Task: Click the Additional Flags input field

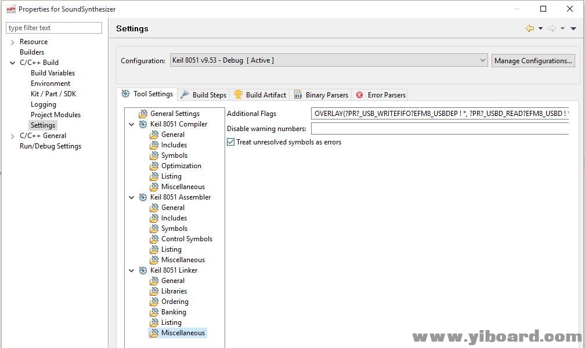Action: pyautogui.click(x=440, y=113)
